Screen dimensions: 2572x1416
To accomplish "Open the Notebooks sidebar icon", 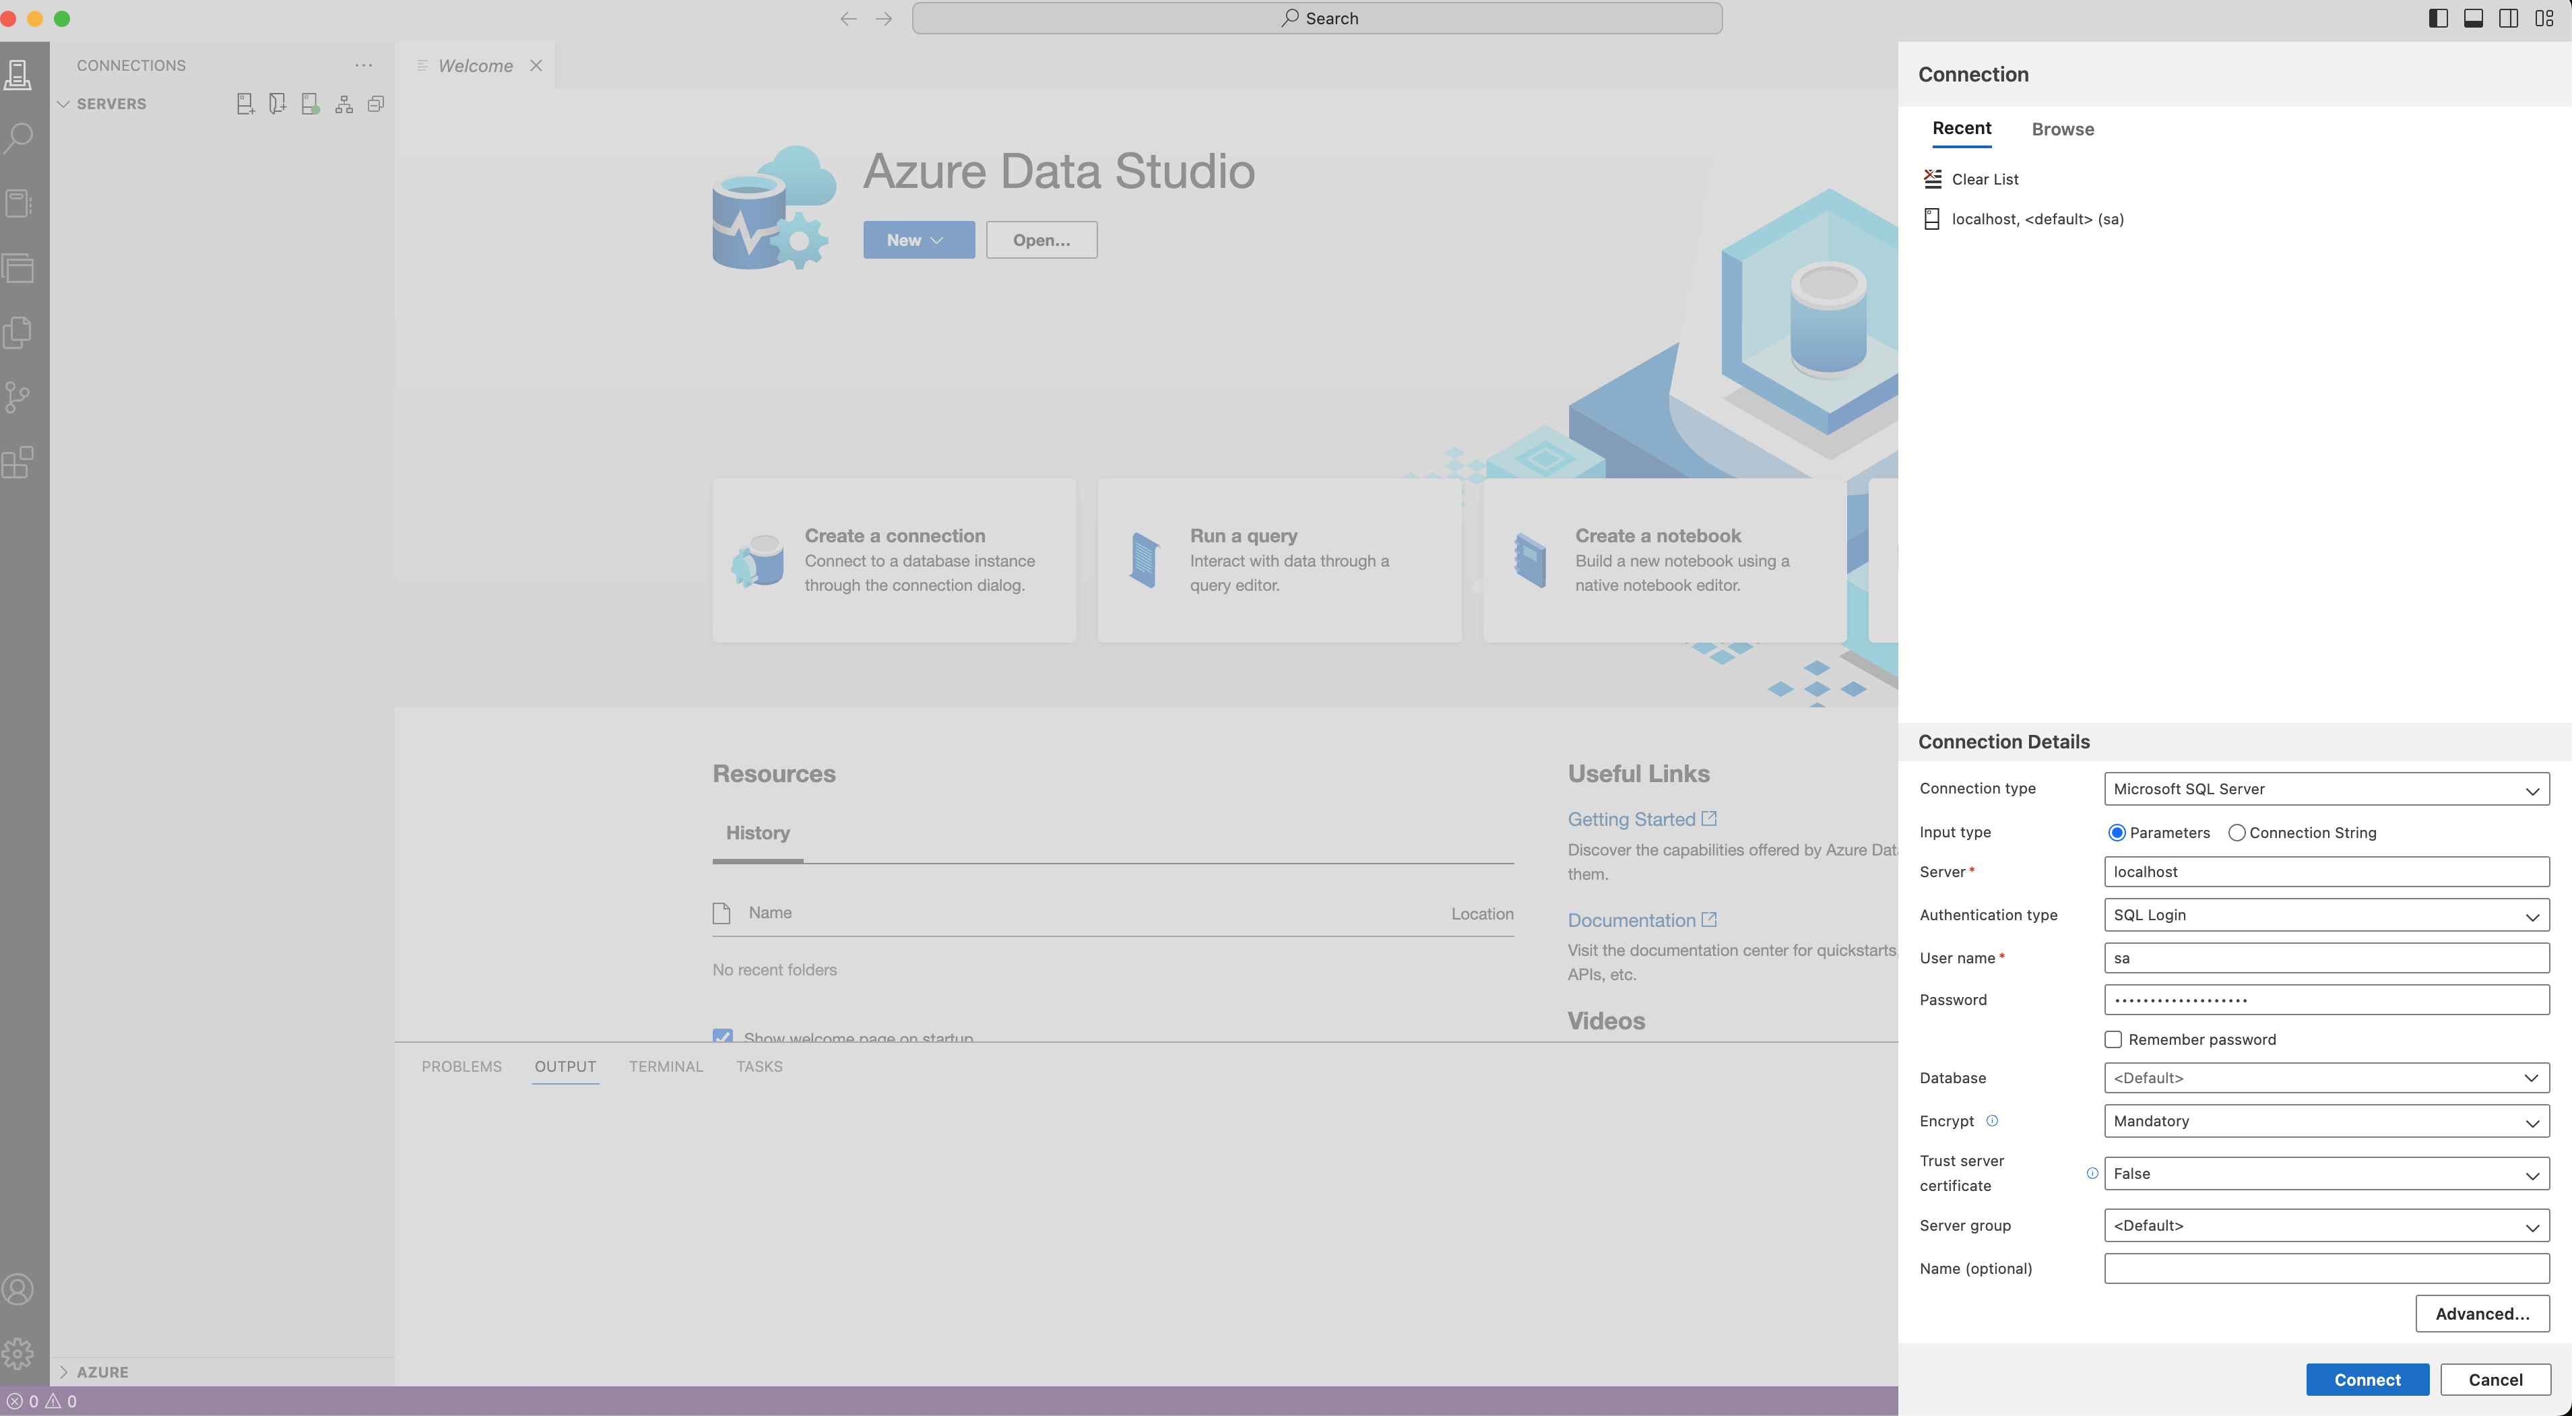I will point(19,203).
